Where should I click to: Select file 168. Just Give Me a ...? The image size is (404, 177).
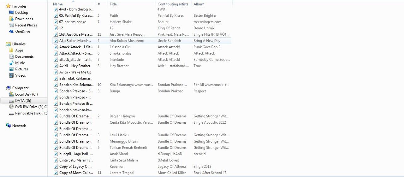click(x=76, y=34)
